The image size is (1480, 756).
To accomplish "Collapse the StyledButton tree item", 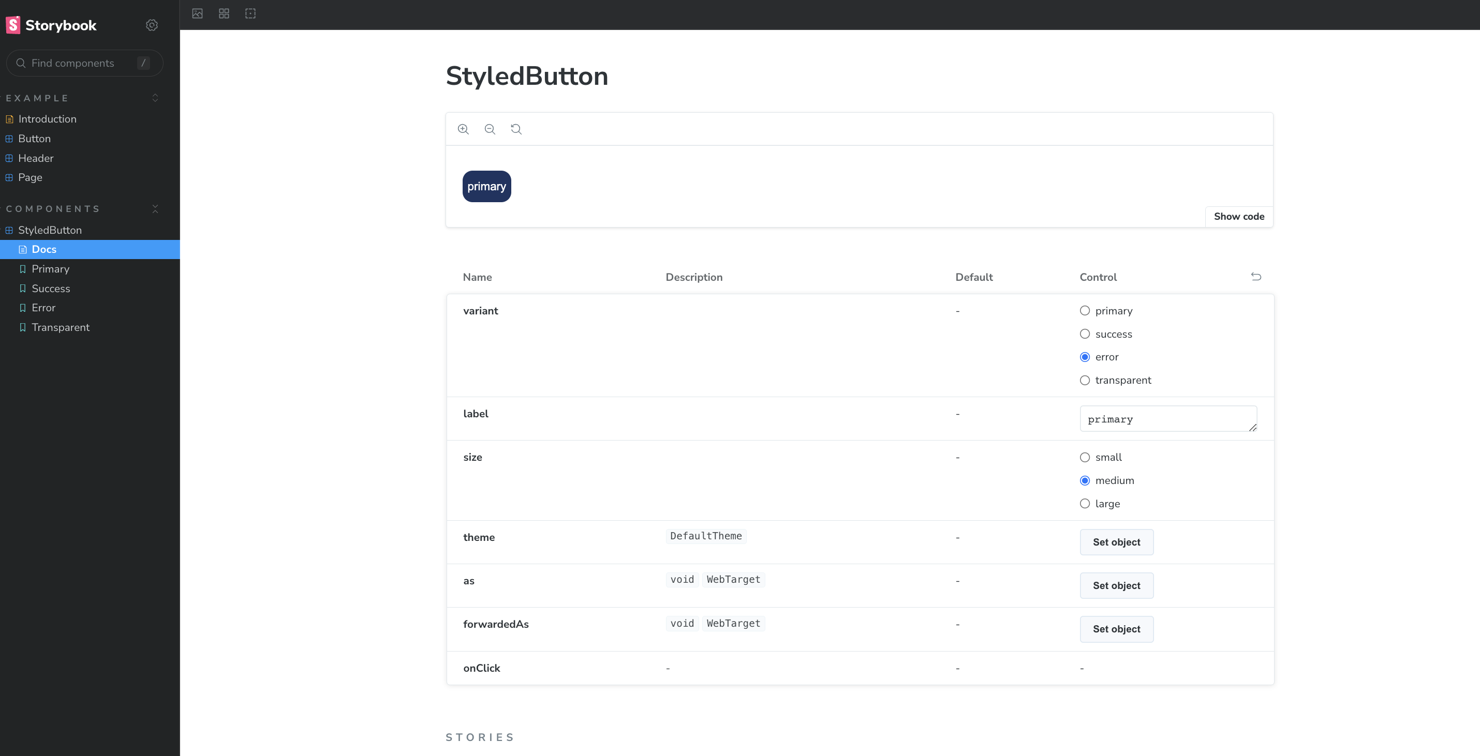I will click(x=49, y=230).
